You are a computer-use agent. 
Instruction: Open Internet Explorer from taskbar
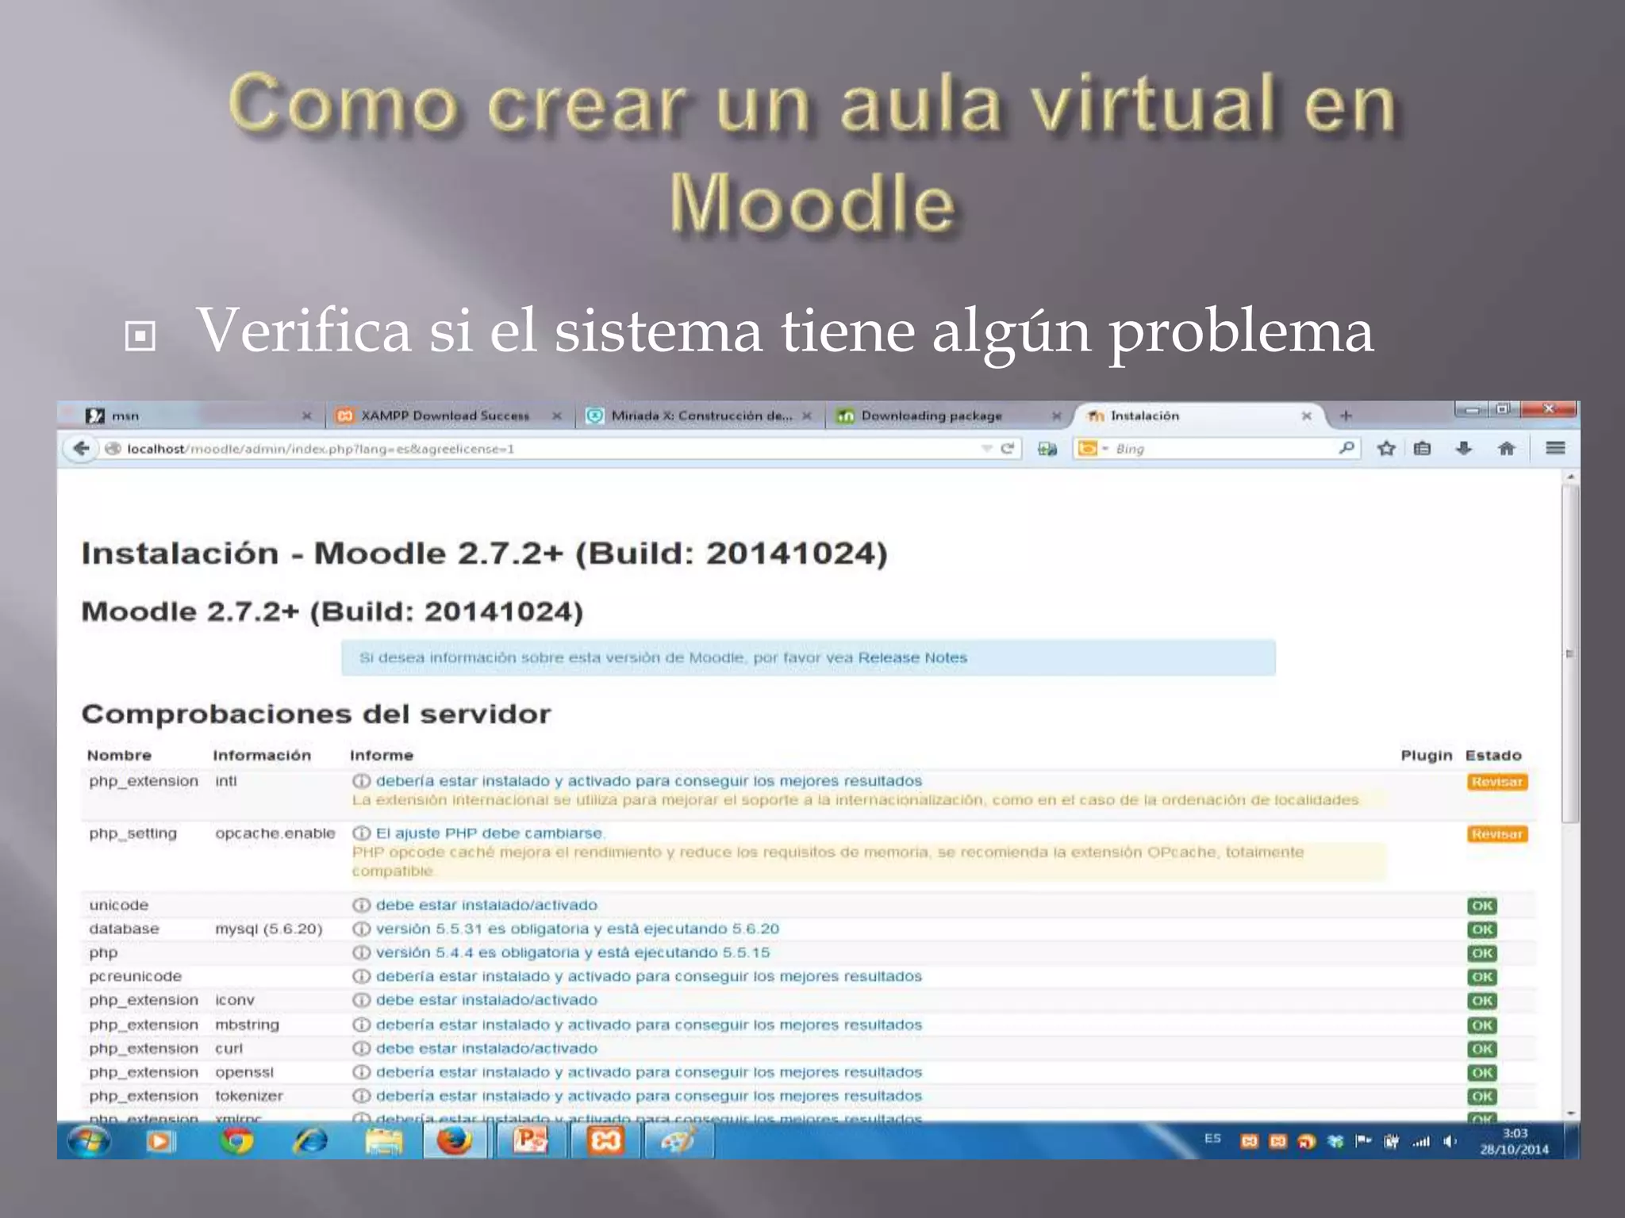coord(310,1141)
